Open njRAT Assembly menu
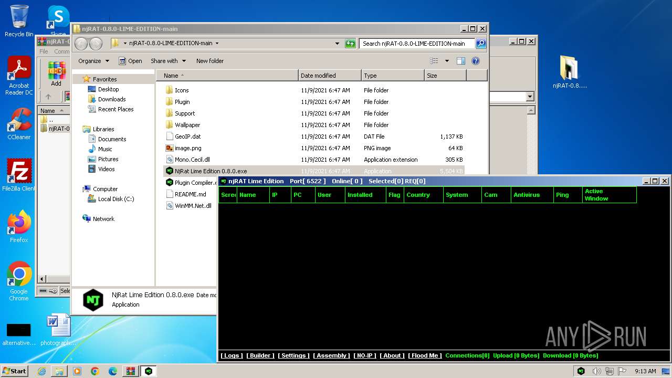Screen dimensions: 672x378 click(331, 355)
